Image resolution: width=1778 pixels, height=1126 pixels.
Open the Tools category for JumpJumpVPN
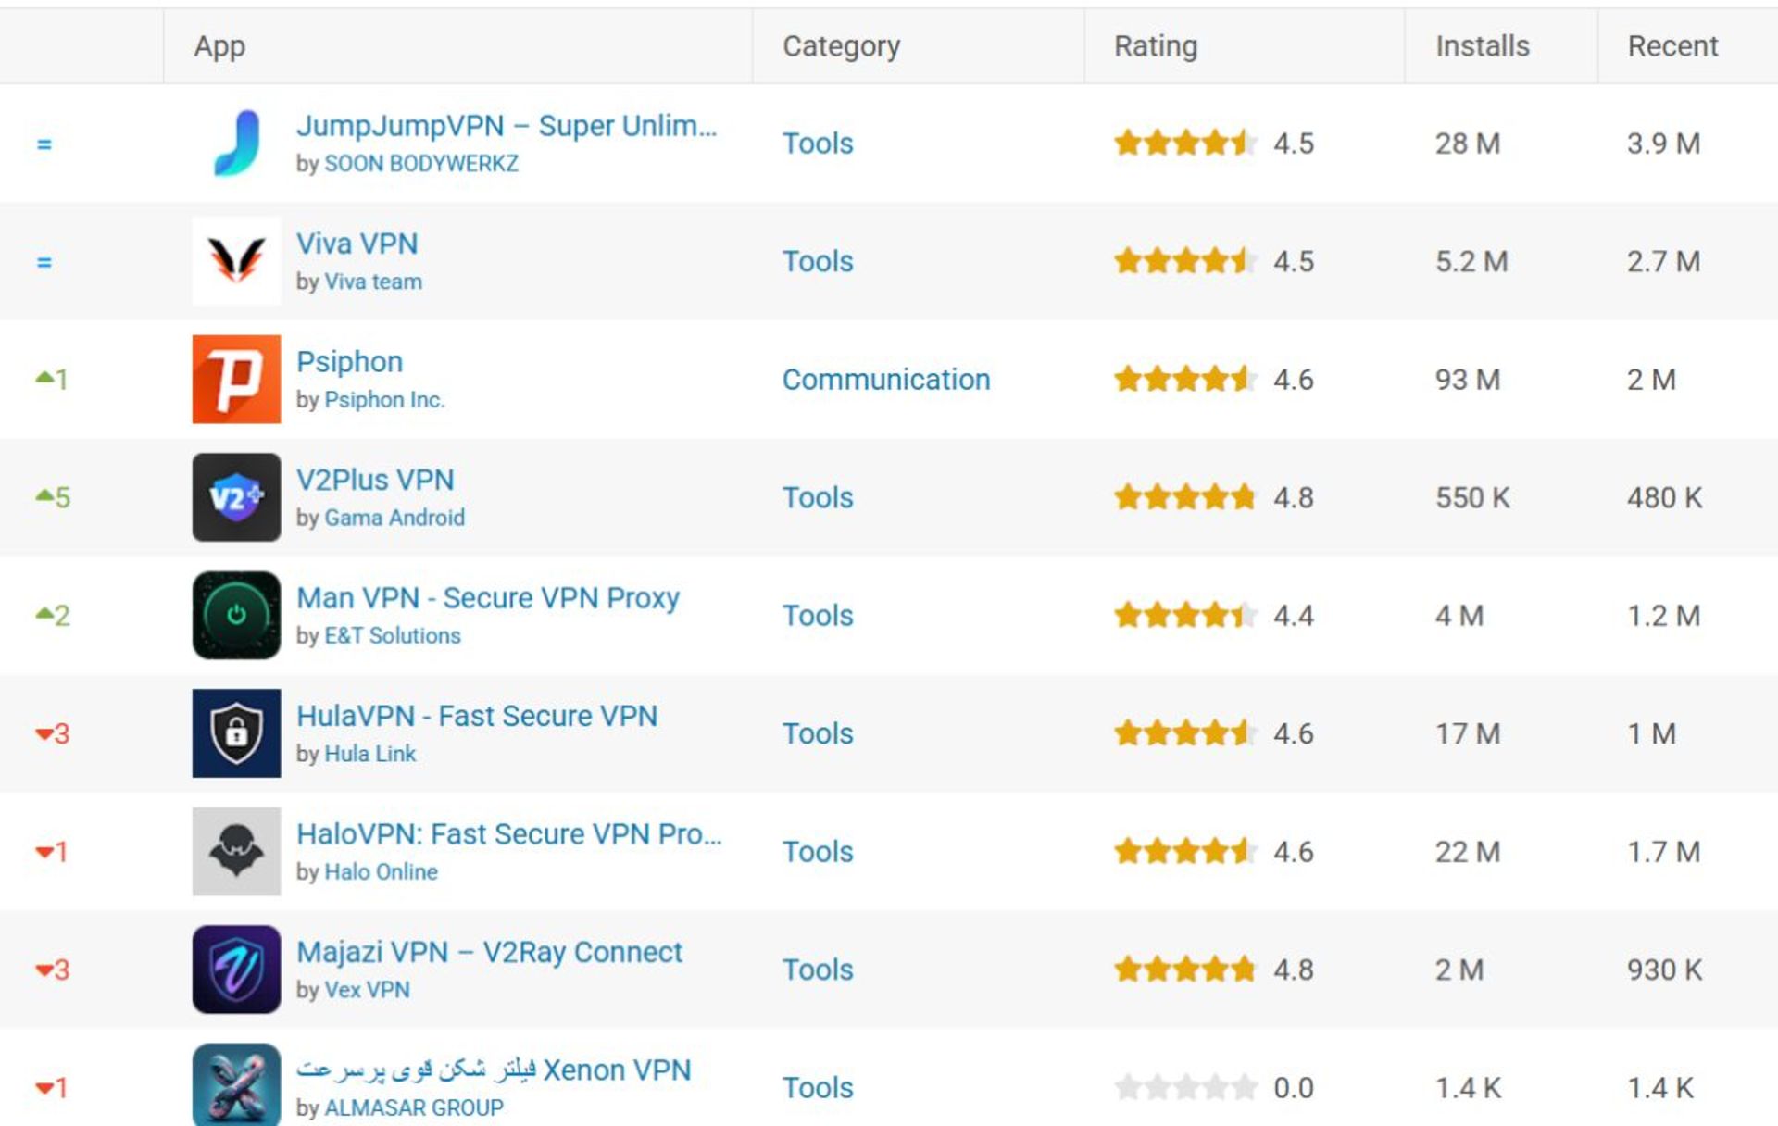[x=818, y=144]
